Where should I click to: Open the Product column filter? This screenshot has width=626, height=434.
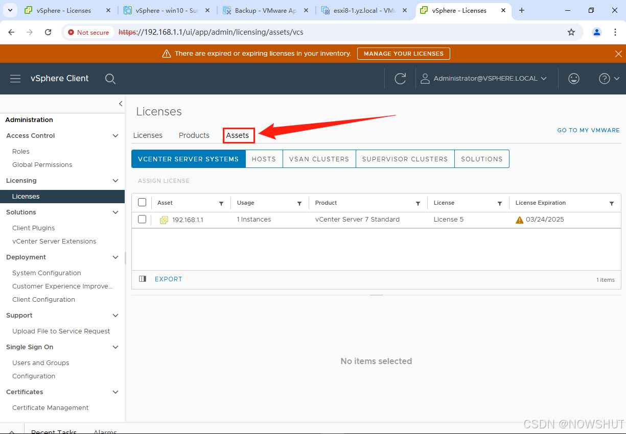click(418, 203)
